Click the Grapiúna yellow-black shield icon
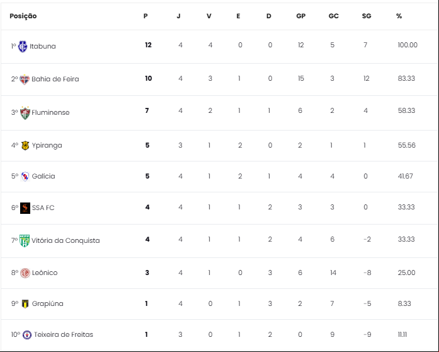The height and width of the screenshot is (352, 439). 25,304
